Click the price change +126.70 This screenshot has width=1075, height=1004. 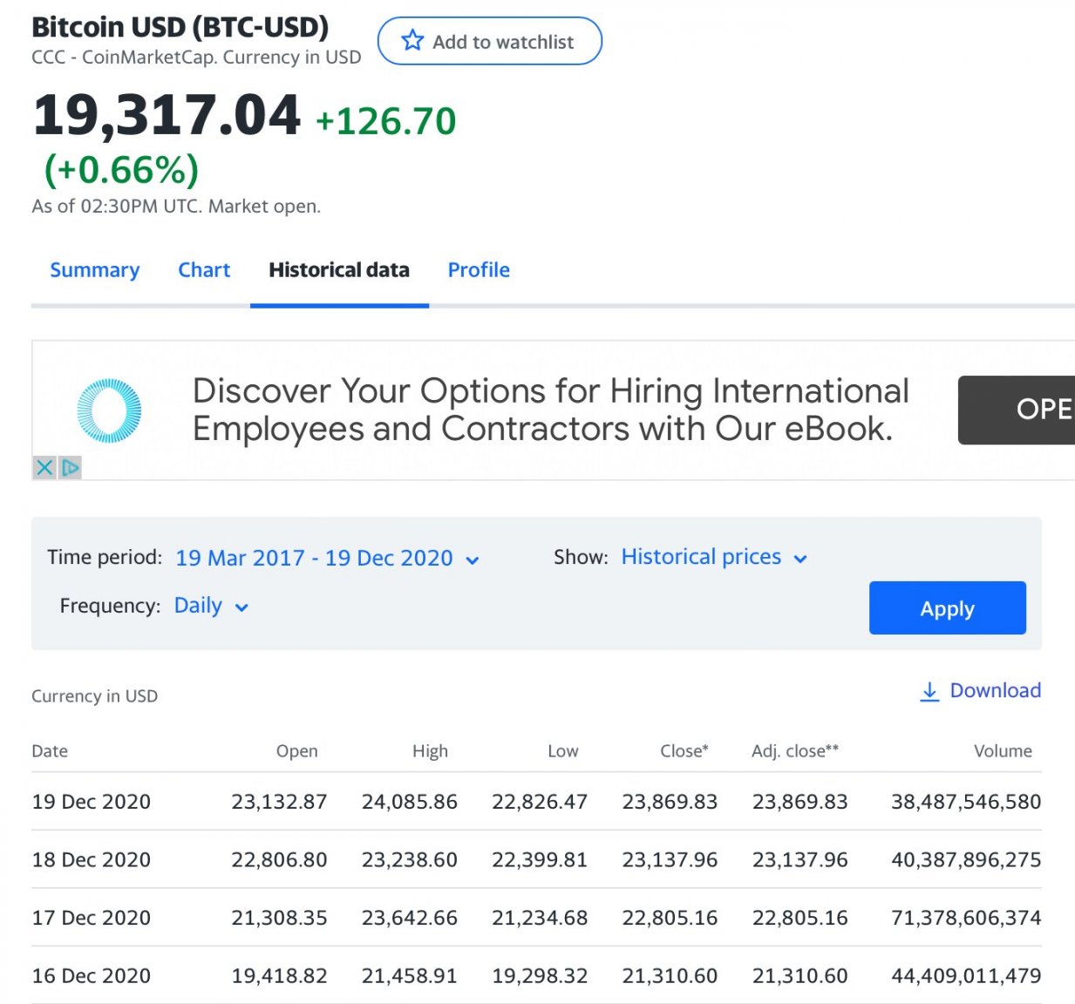pos(385,121)
